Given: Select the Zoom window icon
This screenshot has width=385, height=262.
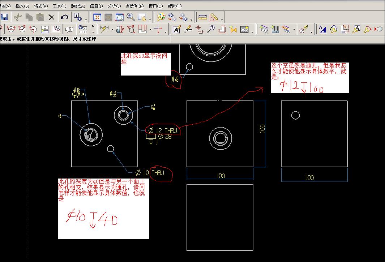Looking at the screenshot, I should (120, 17).
